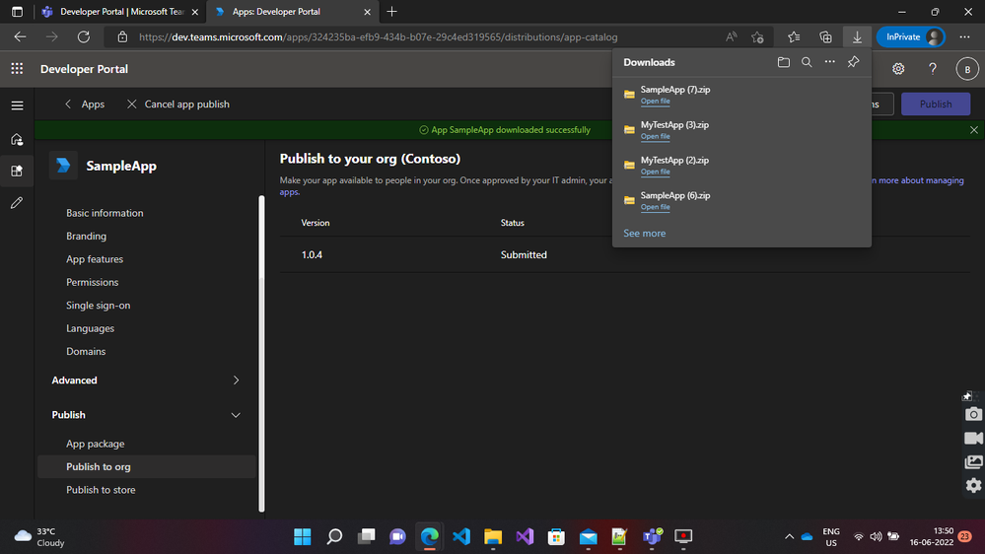Click version 1.0.4 cell
The height and width of the screenshot is (554, 985).
pos(312,255)
